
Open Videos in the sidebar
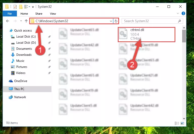click(x=18, y=73)
